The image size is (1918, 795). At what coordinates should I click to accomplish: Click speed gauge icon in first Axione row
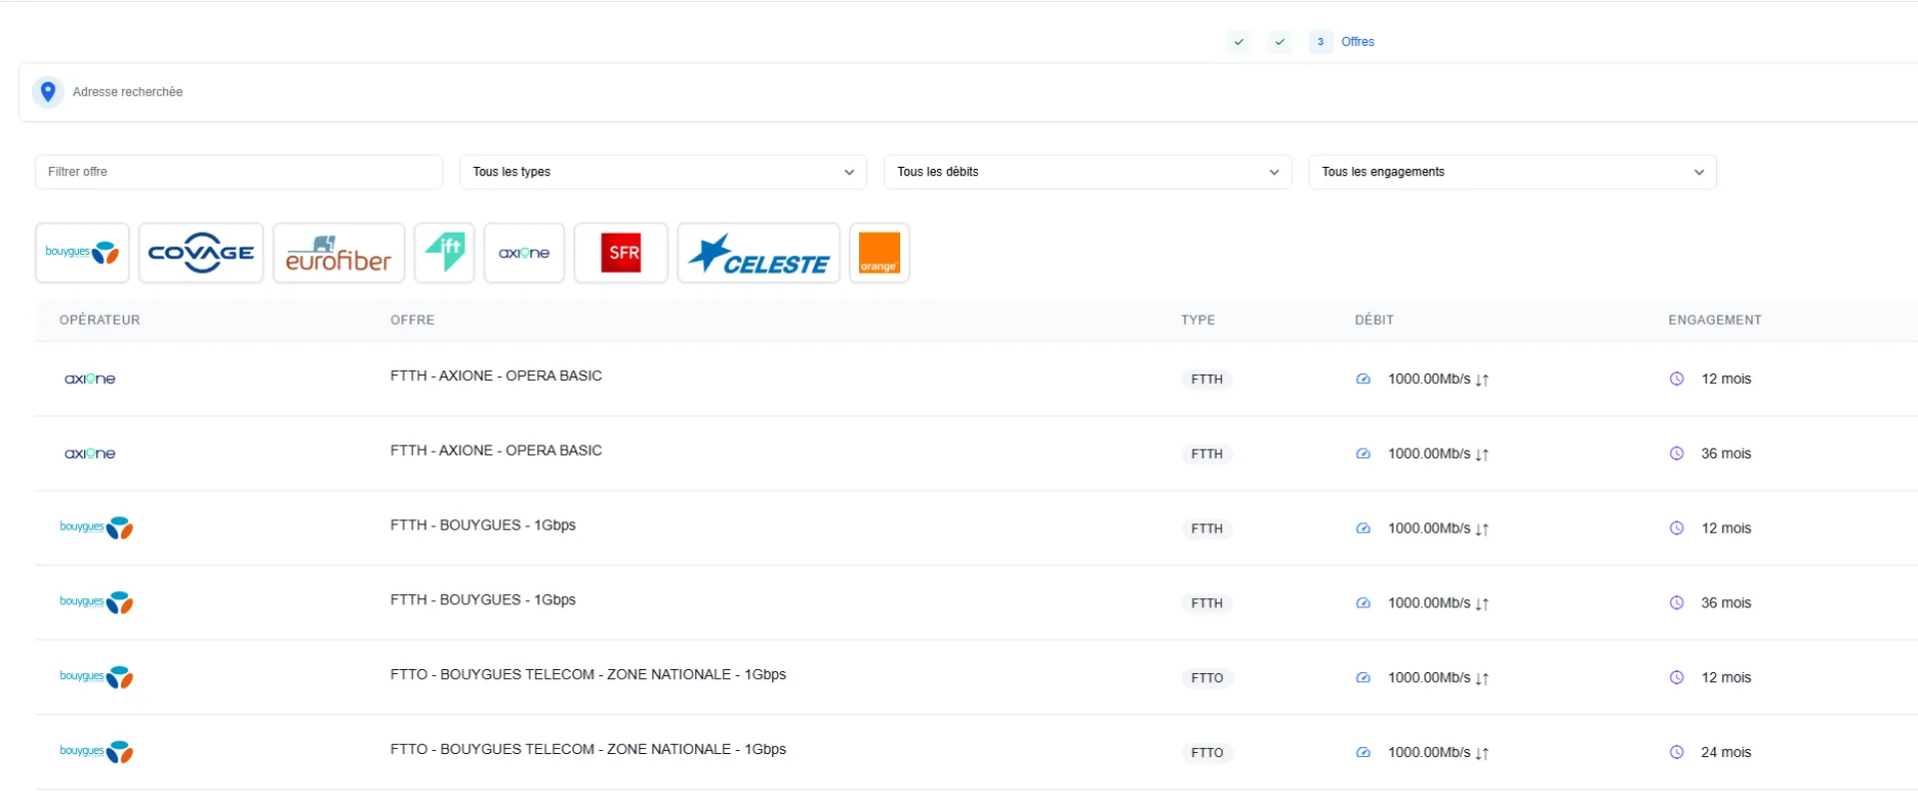tap(1363, 379)
